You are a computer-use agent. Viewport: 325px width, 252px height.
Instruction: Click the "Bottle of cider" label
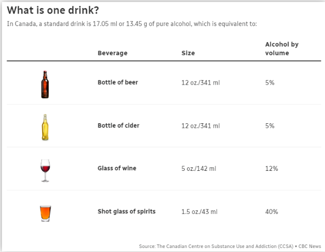(118, 125)
